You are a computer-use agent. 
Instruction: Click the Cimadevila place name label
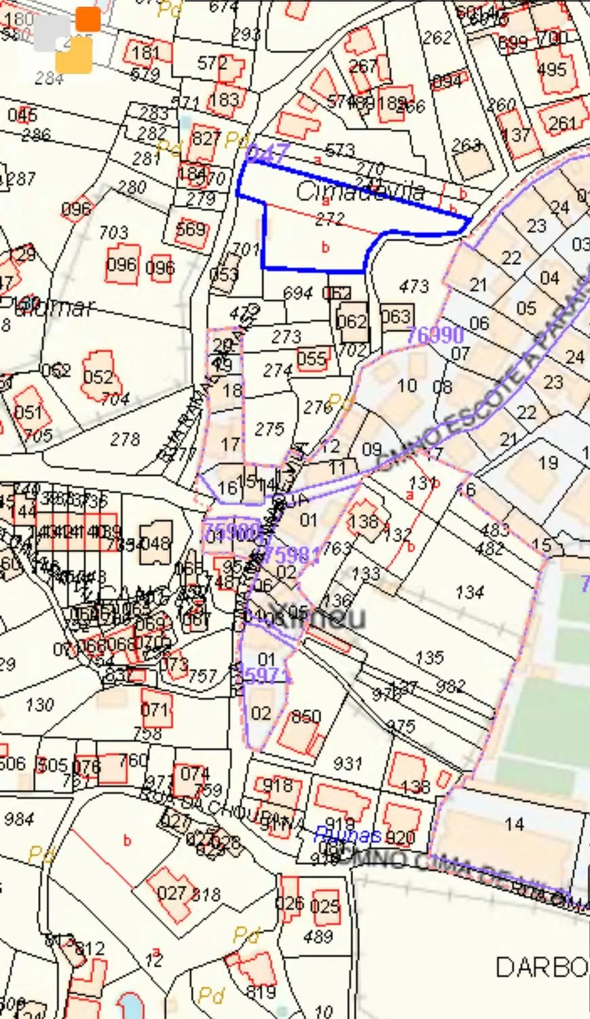[361, 192]
